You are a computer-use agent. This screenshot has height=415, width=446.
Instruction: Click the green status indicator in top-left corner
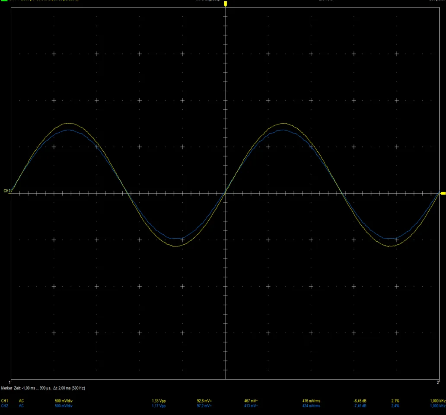pyautogui.click(x=4, y=1)
